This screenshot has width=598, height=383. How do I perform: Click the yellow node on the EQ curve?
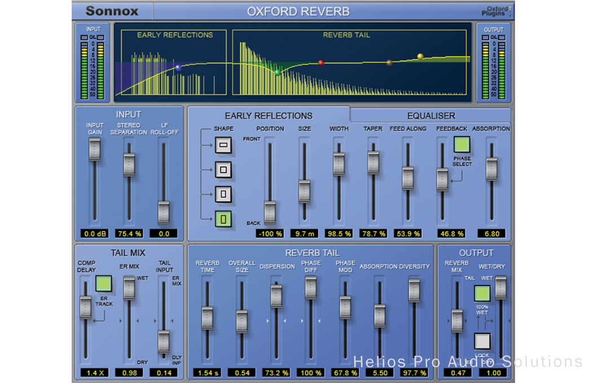click(x=420, y=57)
